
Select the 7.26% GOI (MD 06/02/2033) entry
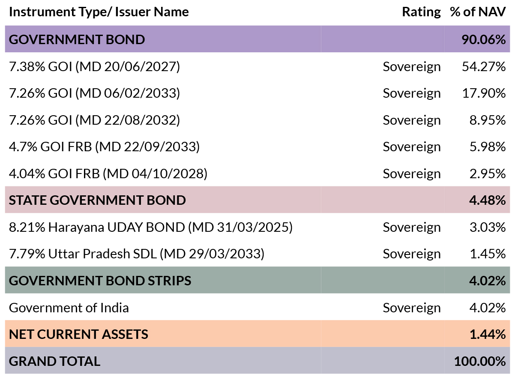point(257,93)
